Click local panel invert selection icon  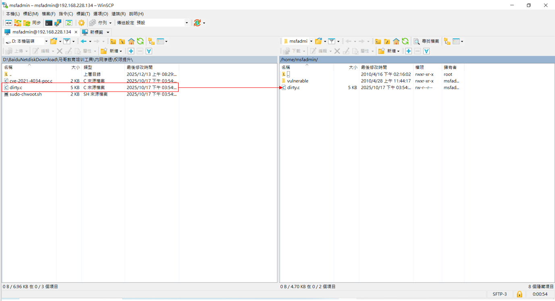pos(149,51)
